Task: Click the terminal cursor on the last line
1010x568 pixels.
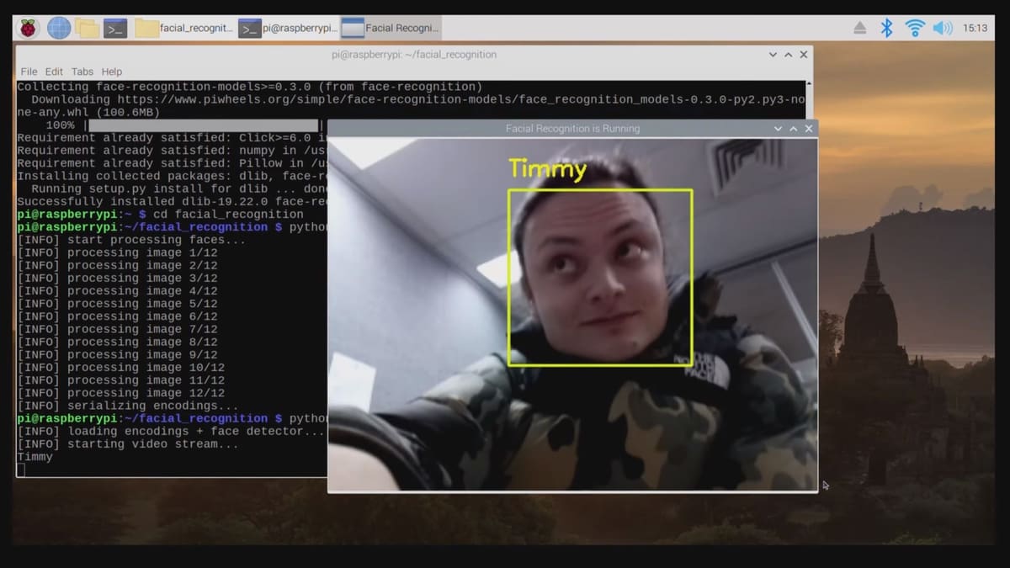Action: [21, 470]
